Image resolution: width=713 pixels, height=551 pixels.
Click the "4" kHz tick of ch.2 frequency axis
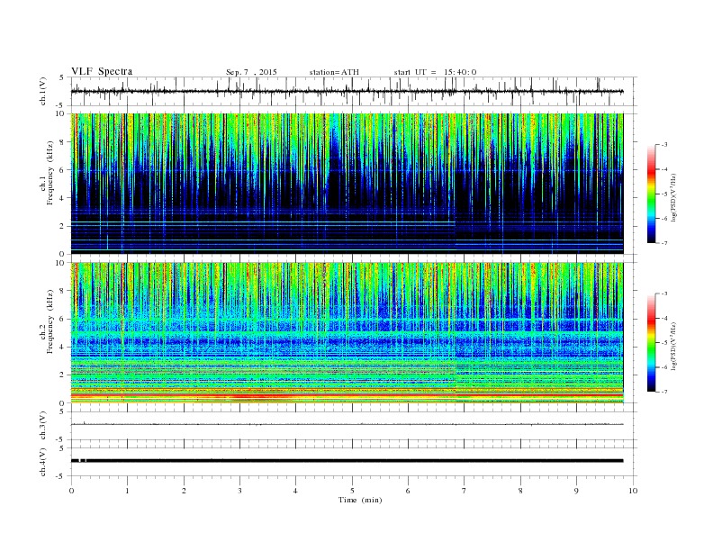point(62,347)
